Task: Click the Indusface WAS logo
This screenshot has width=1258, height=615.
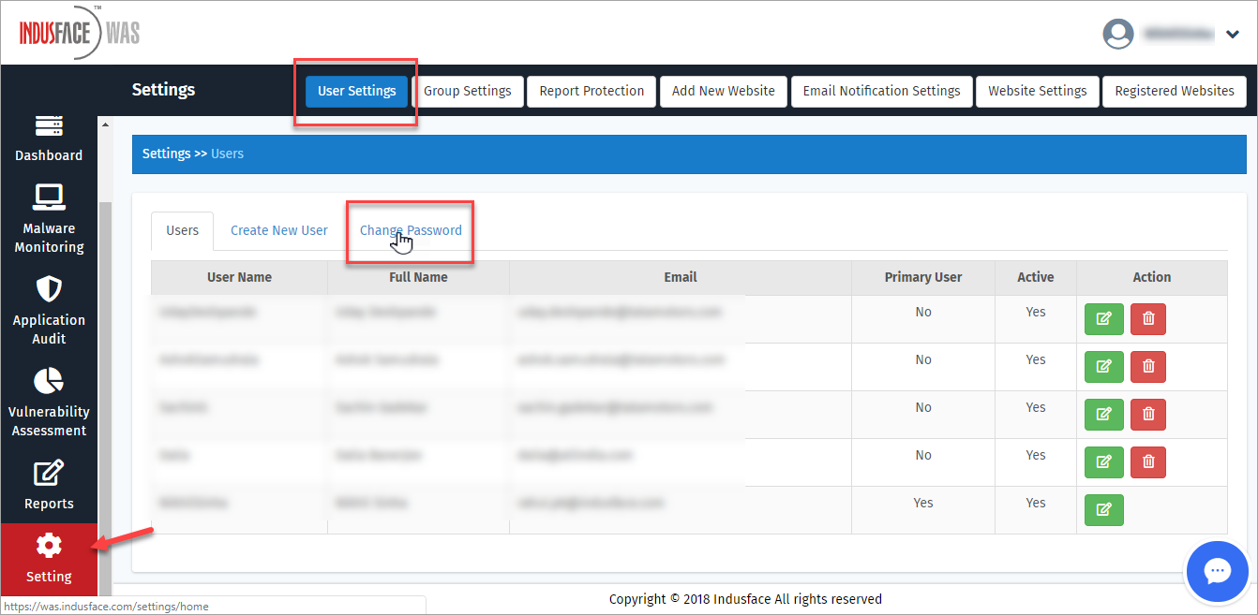Action: click(81, 34)
